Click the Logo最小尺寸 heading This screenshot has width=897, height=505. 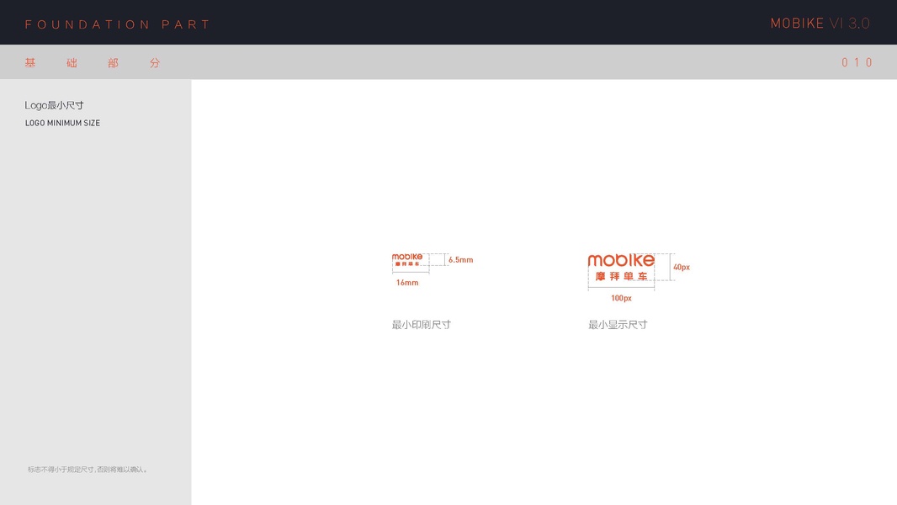point(55,105)
